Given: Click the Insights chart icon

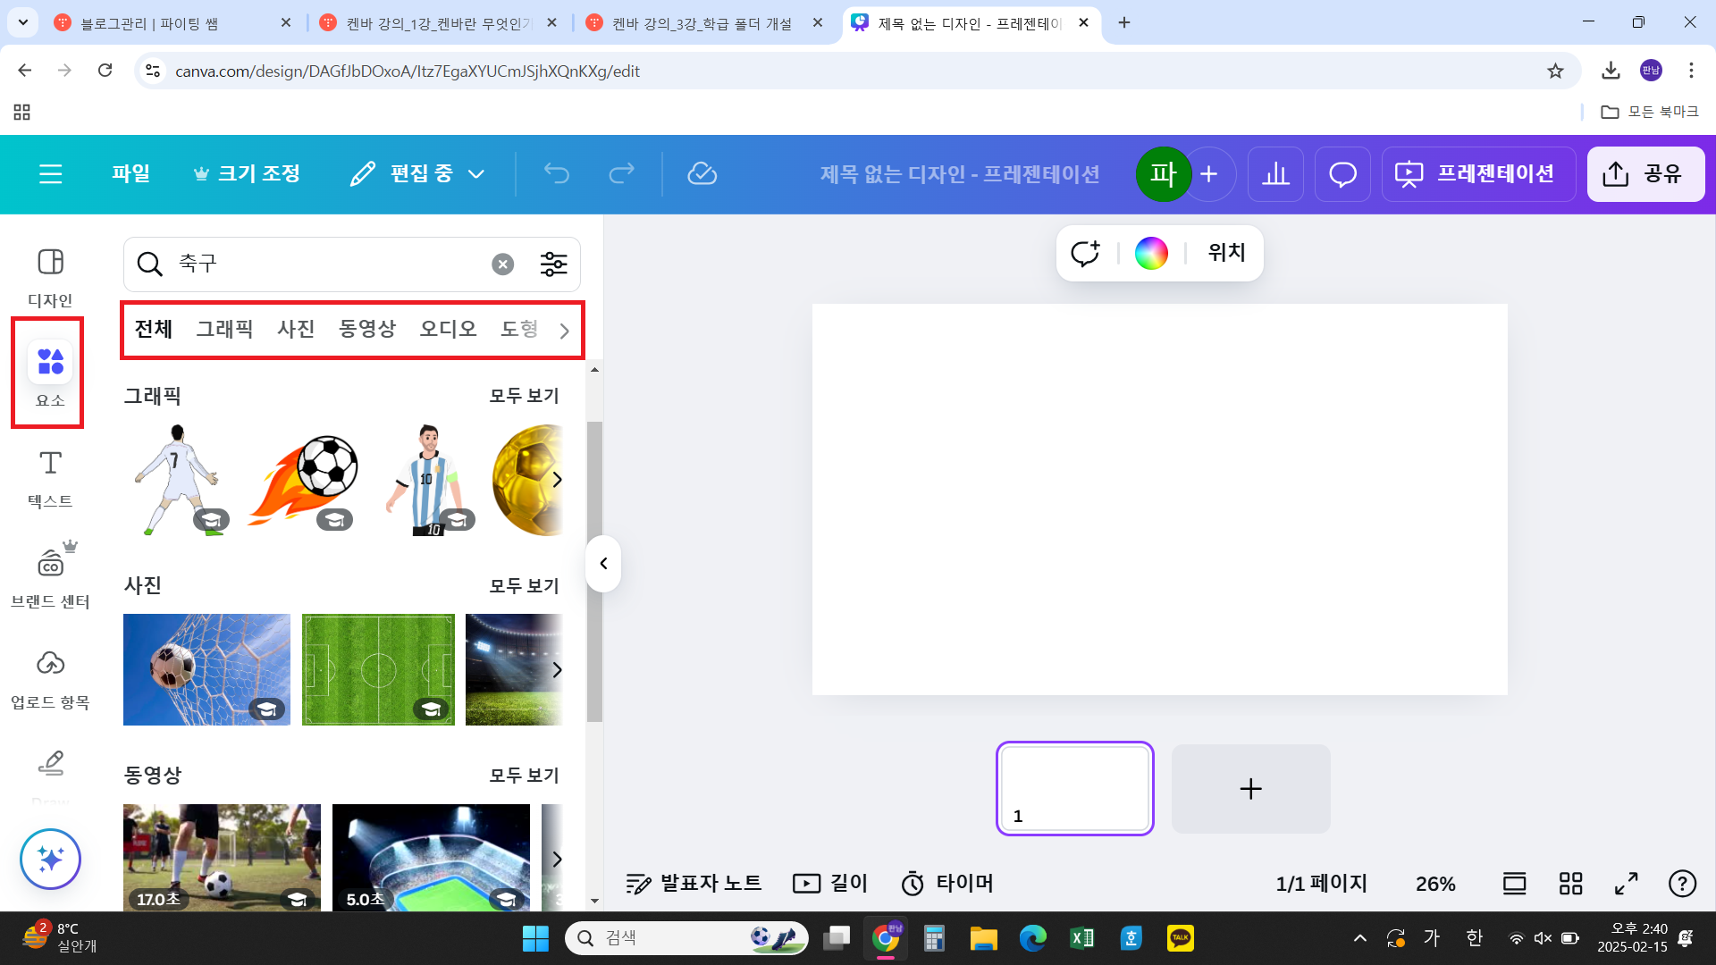Looking at the screenshot, I should point(1275,173).
